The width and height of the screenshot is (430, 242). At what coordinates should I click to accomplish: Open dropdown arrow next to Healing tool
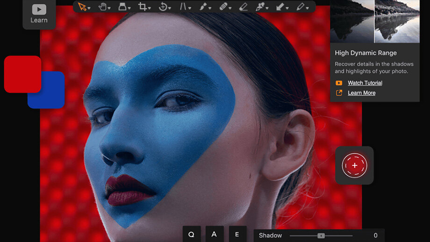click(230, 8)
